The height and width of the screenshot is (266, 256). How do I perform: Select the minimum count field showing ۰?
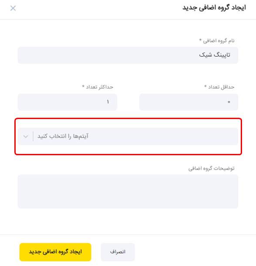[x=189, y=102]
